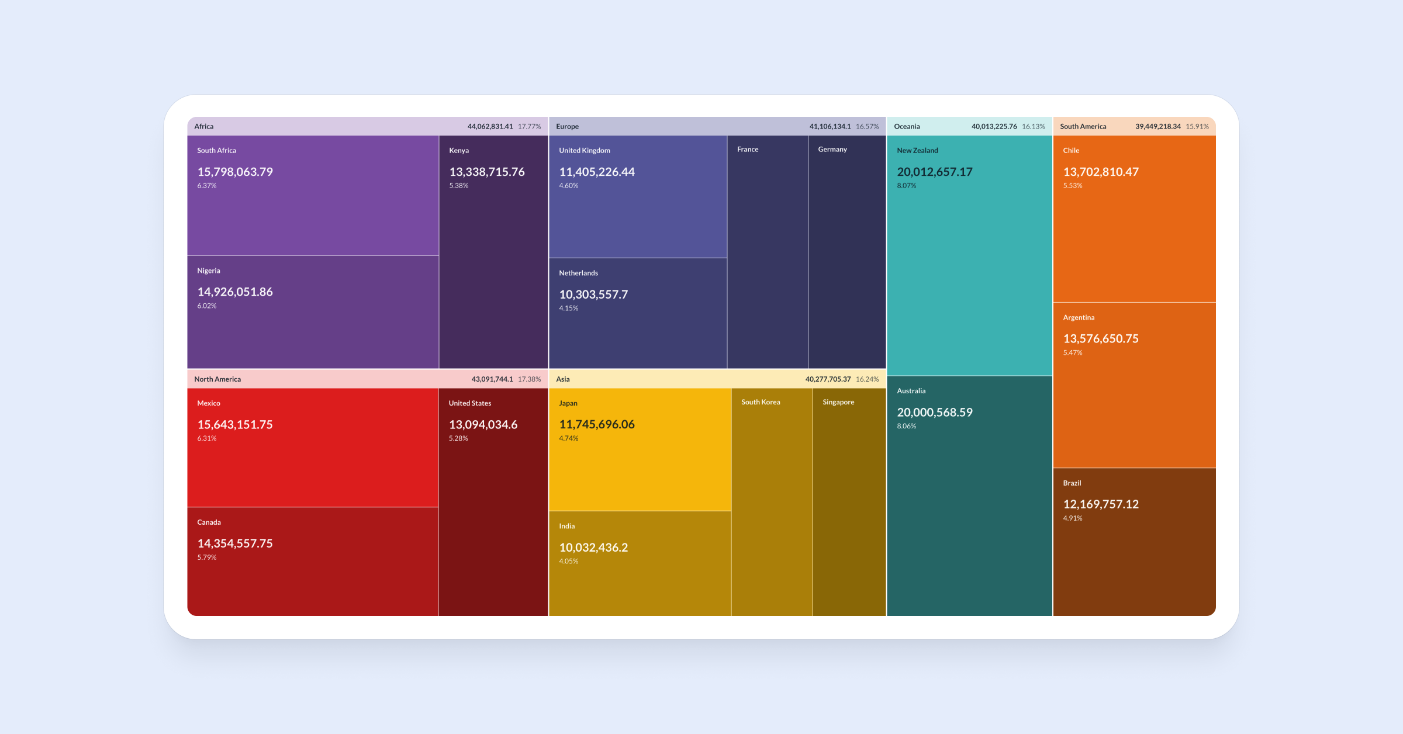Click the 6.37% South Africa share
Viewport: 1403px width, 734px height.
(x=207, y=186)
